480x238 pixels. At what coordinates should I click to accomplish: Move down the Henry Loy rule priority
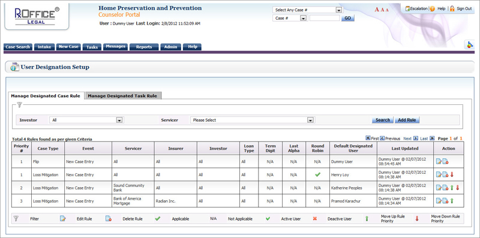(x=452, y=174)
